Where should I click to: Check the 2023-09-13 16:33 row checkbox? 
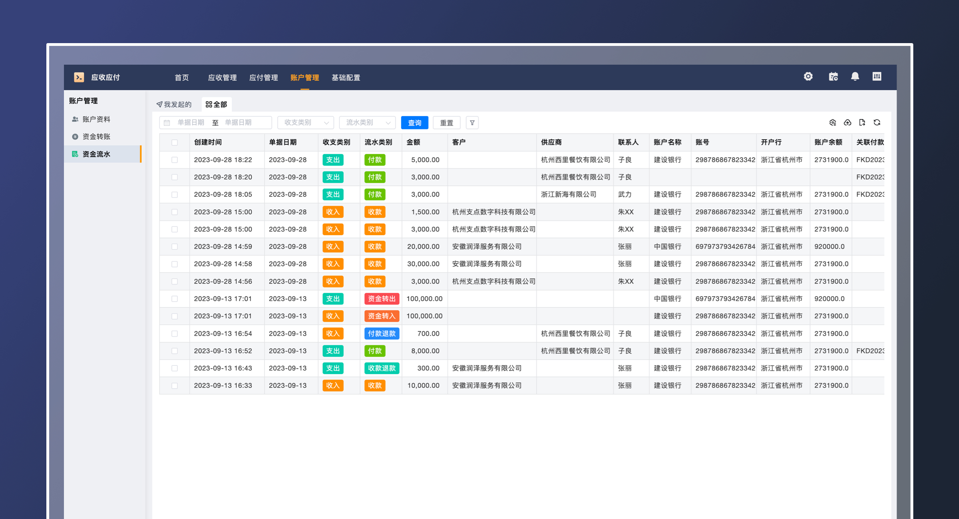point(175,386)
